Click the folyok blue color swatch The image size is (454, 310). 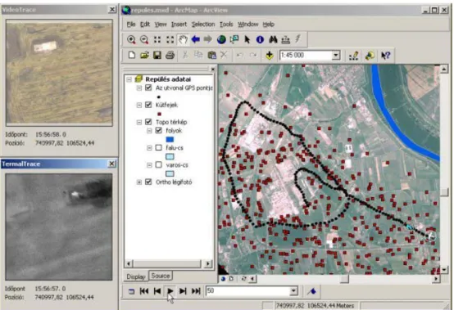(x=170, y=139)
